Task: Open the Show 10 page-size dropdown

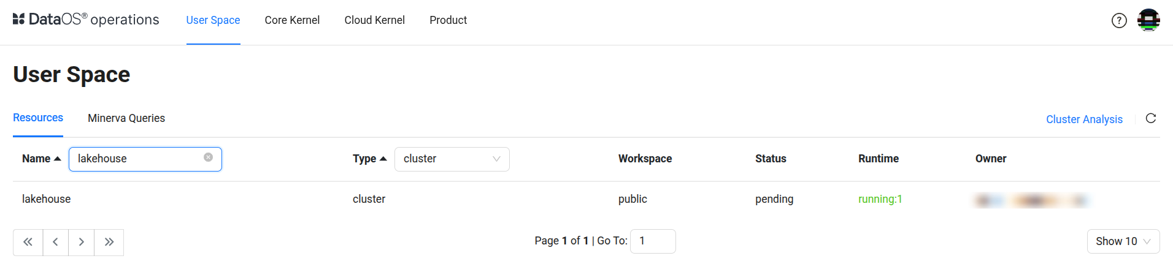Action: click(x=1123, y=241)
